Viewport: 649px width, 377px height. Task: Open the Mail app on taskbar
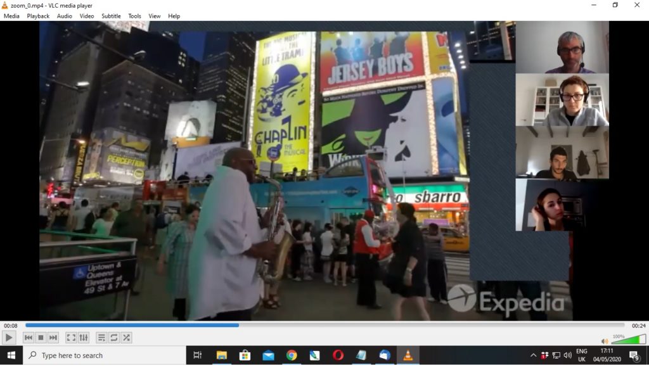pyautogui.click(x=268, y=355)
